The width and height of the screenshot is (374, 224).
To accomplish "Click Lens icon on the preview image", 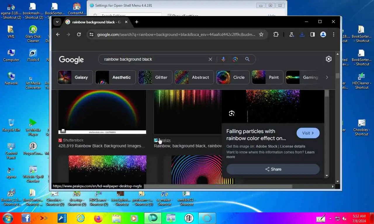I will click(x=232, y=113).
